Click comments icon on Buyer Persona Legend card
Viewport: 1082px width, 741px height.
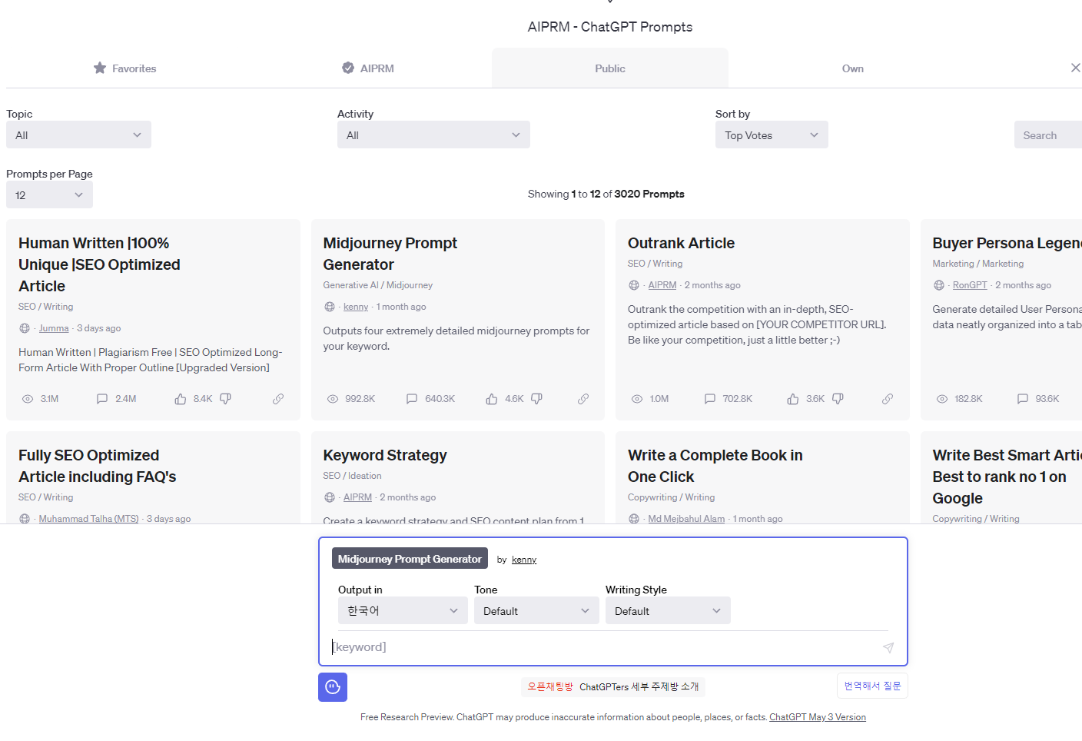(1023, 399)
